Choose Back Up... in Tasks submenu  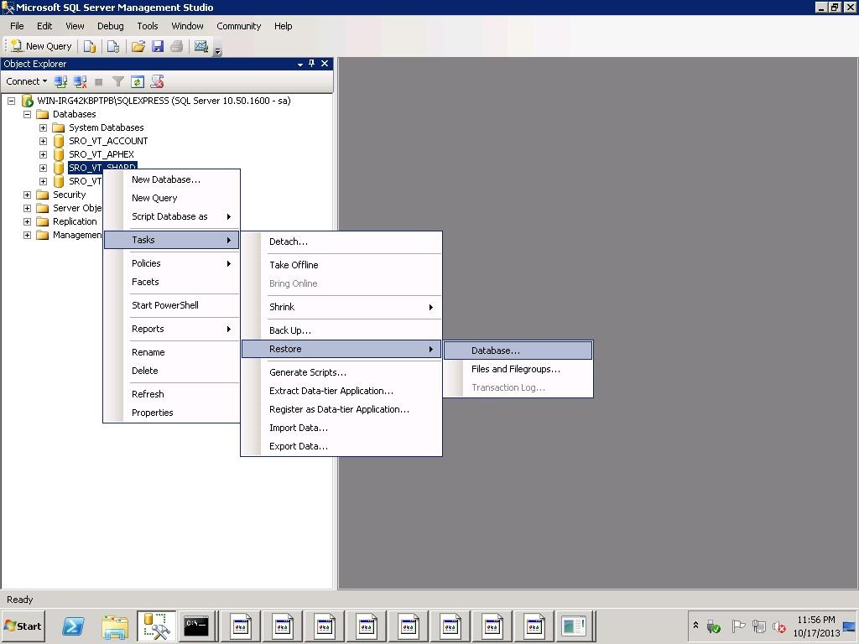[x=341, y=330]
